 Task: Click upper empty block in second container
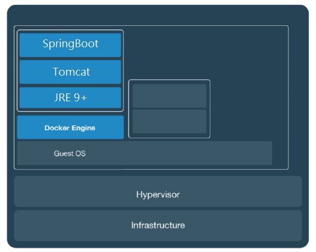pyautogui.click(x=169, y=96)
